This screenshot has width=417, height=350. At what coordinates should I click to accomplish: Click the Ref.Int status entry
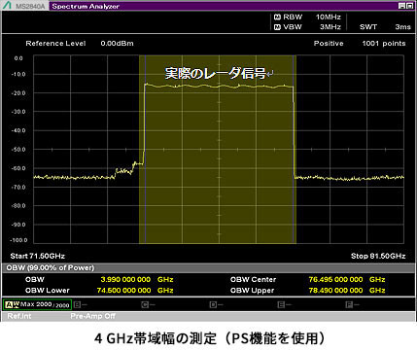click(x=19, y=316)
